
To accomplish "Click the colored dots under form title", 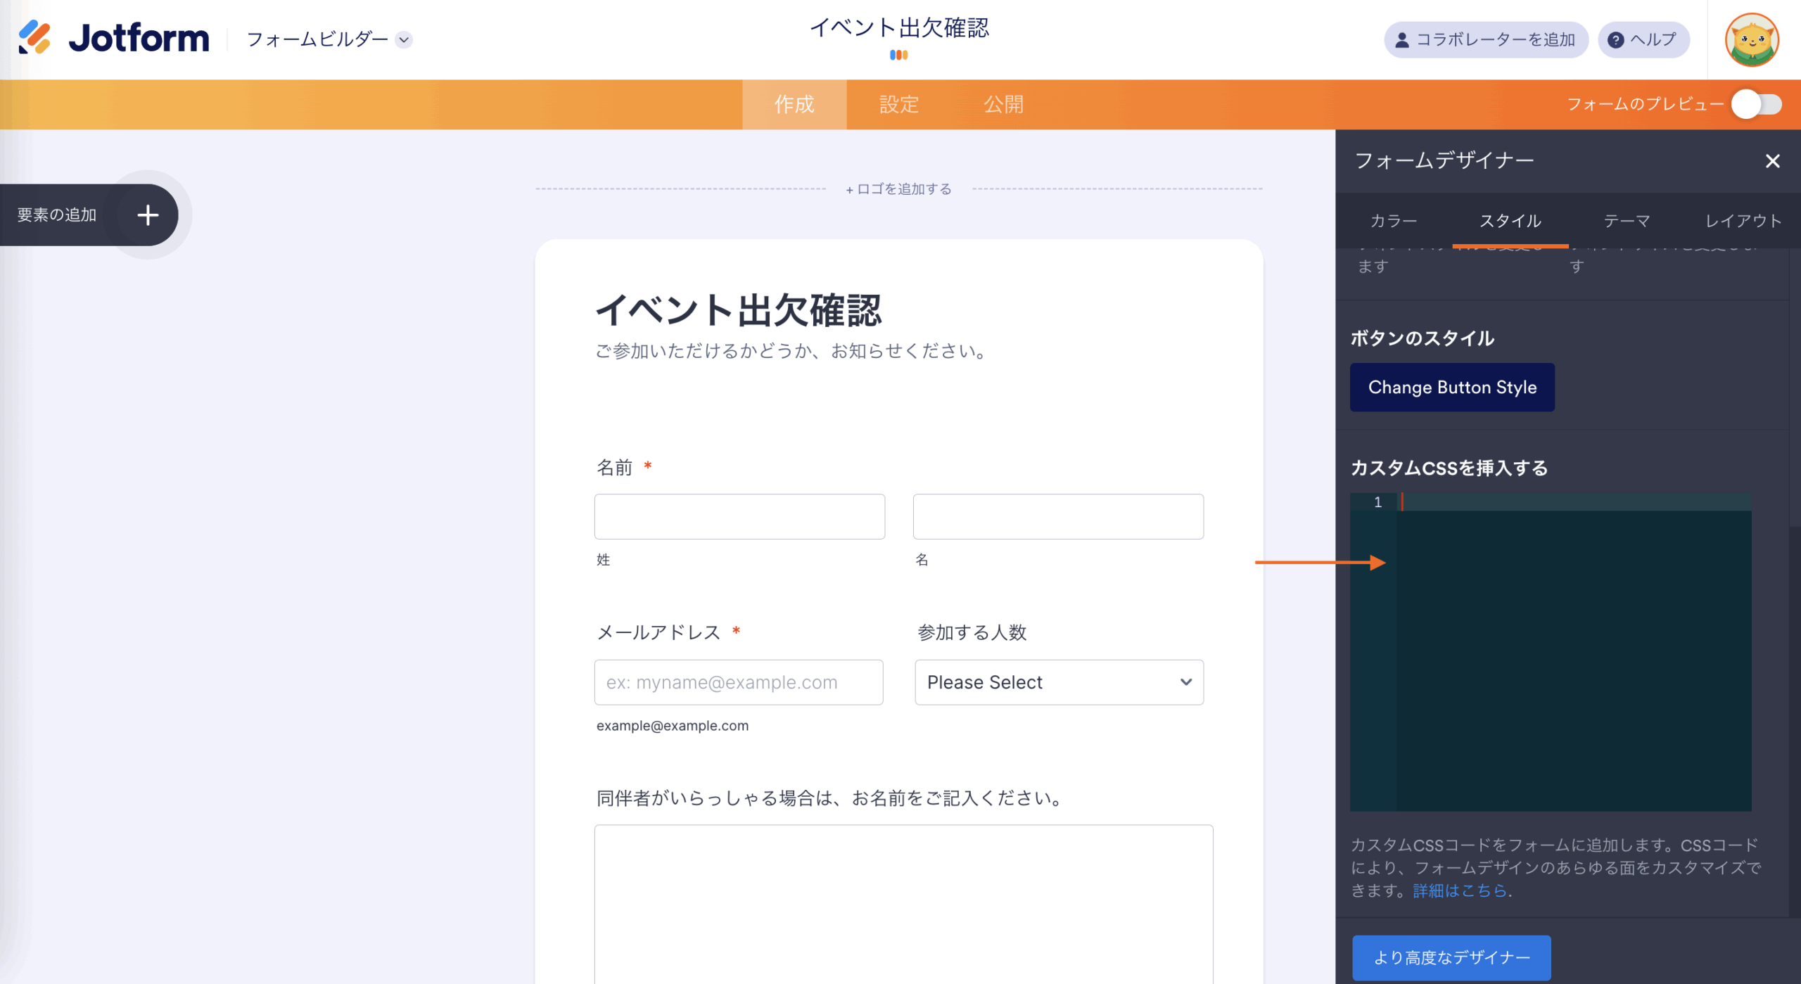I will click(898, 55).
